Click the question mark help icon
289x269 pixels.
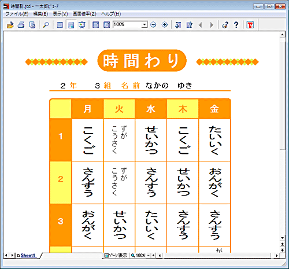click(236, 25)
